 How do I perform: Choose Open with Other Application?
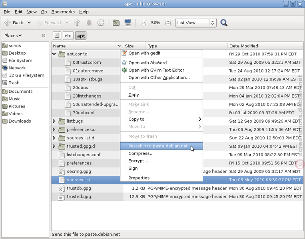[x=161, y=78]
